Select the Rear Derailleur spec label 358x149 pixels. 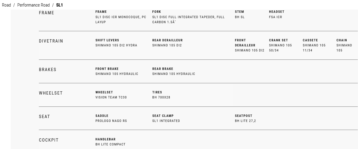point(167,40)
